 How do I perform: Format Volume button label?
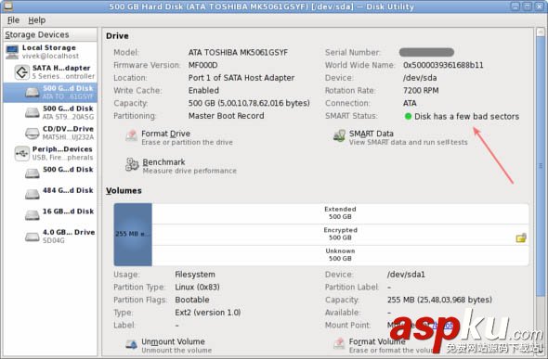[377, 341]
